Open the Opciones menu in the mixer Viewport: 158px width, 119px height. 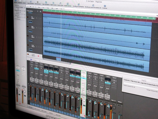tap(35, 60)
